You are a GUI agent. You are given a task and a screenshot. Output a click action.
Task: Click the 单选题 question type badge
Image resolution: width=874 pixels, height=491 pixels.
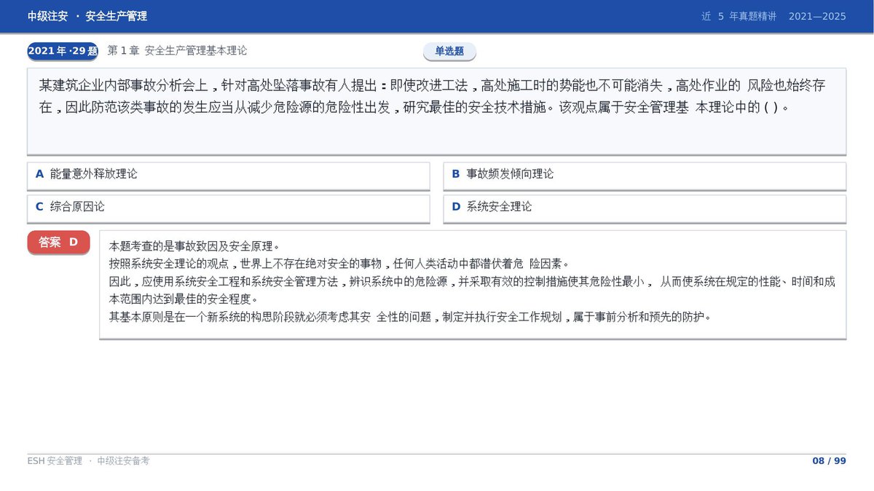tap(449, 52)
